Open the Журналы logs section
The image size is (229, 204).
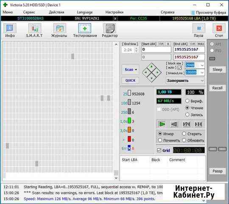tap(59, 30)
